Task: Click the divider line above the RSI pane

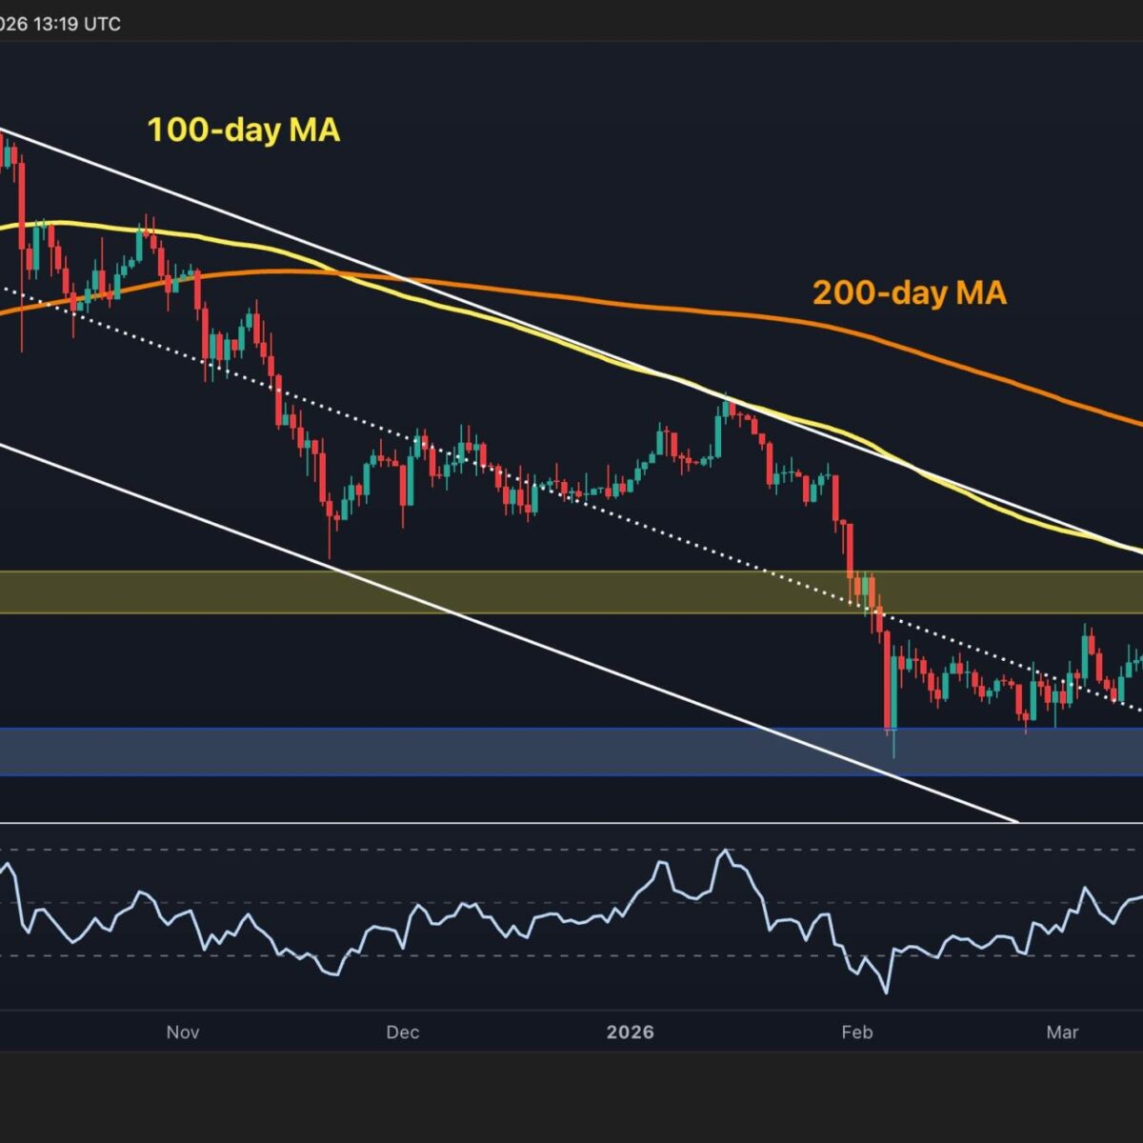Action: [571, 822]
